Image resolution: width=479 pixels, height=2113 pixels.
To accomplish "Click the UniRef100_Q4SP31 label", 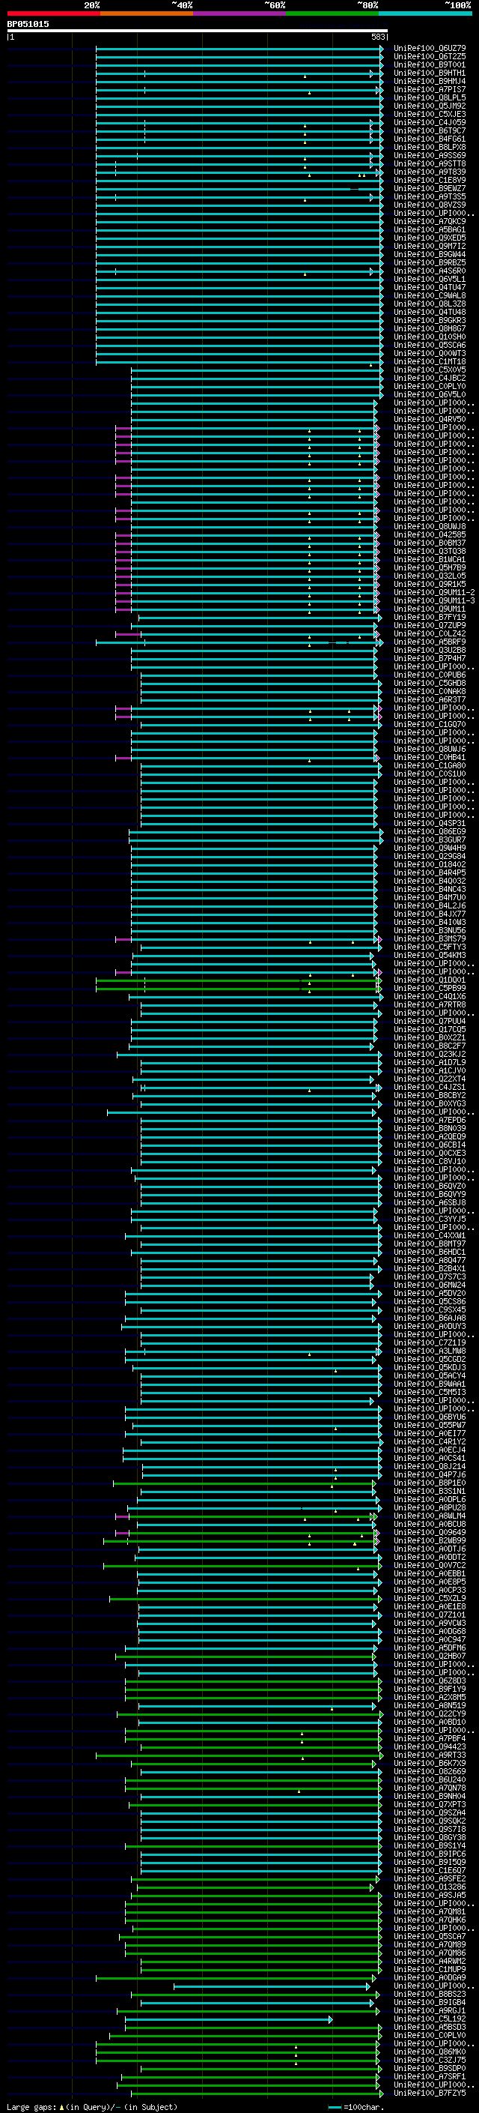I will click(429, 824).
